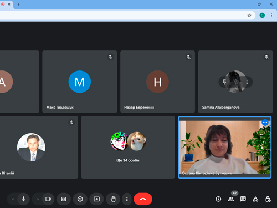The width and height of the screenshot is (277, 208).
Task: Pin Samira Allaberganova's tile
Action: click(224, 82)
